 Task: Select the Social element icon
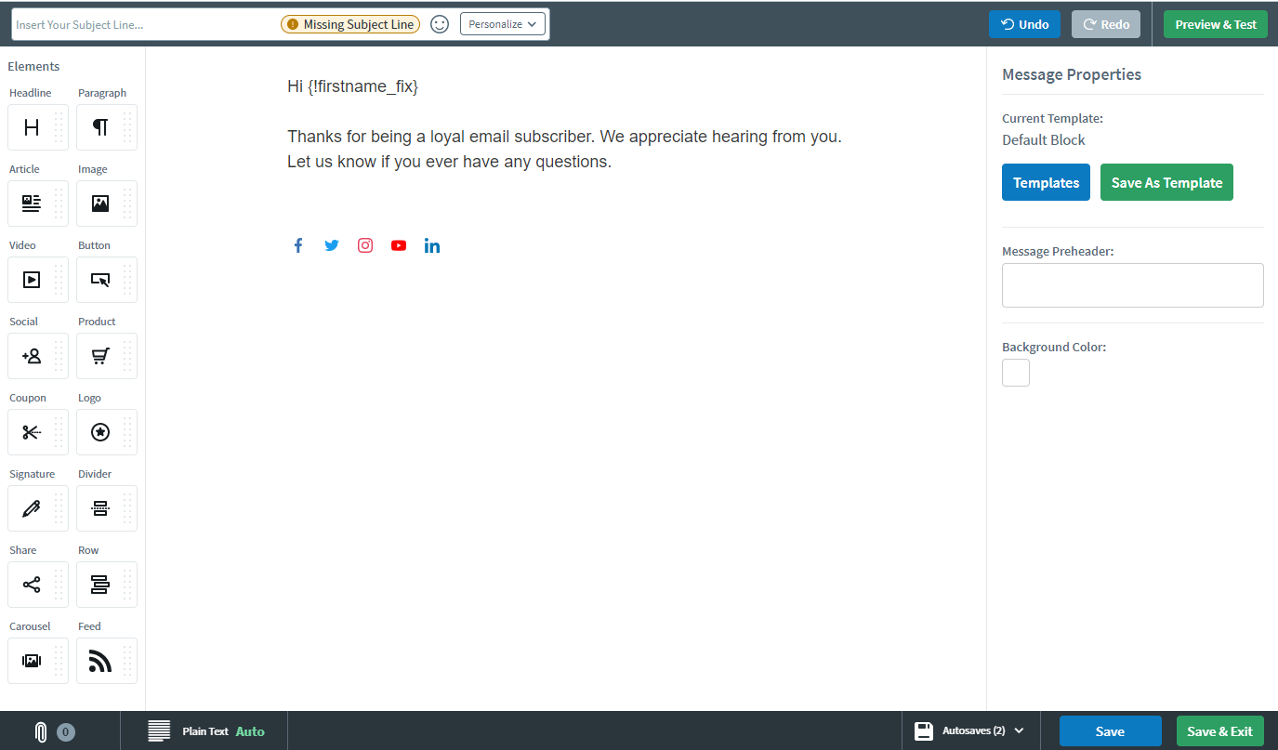coord(32,356)
